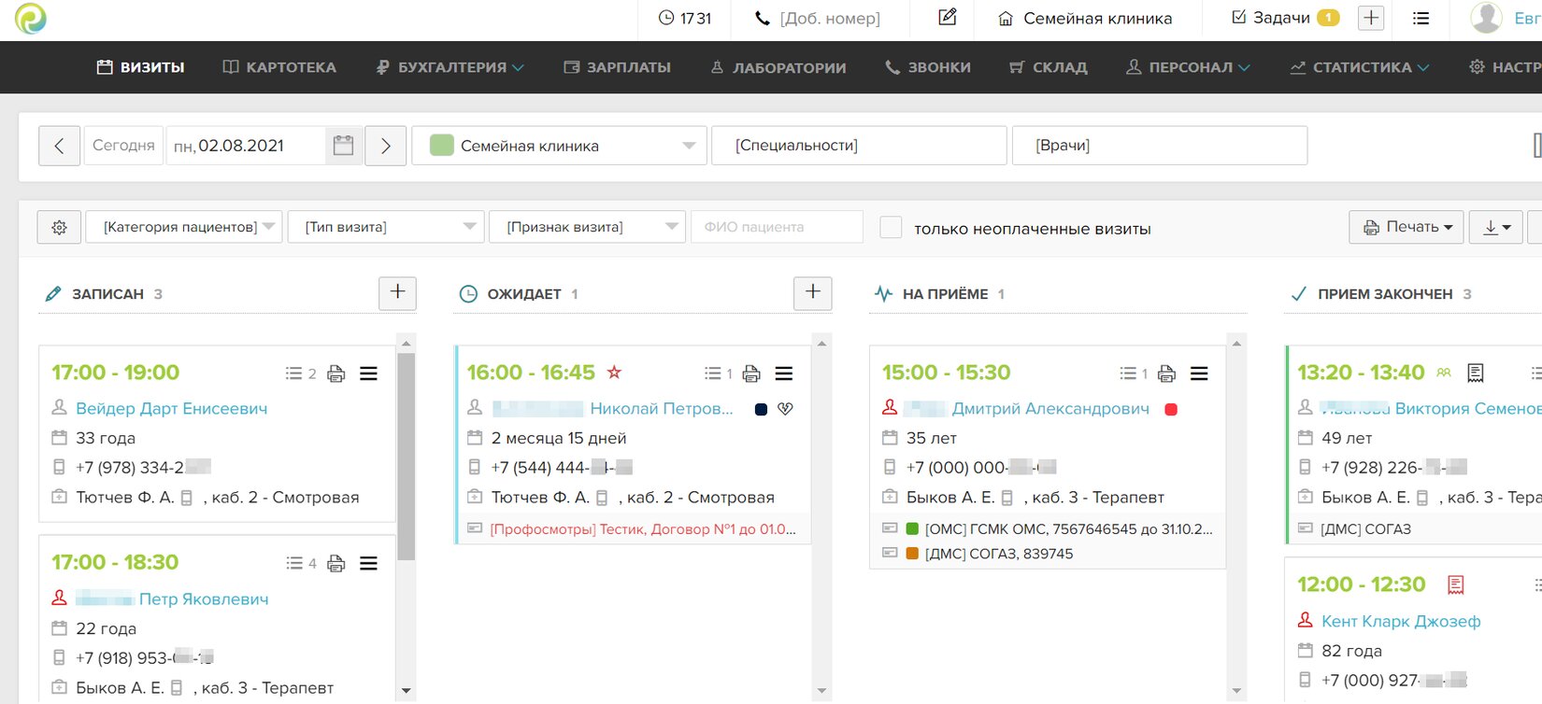Expand the Семейная клиника clinic selector
Image resolution: width=1542 pixels, height=704 pixels.
tap(559, 146)
